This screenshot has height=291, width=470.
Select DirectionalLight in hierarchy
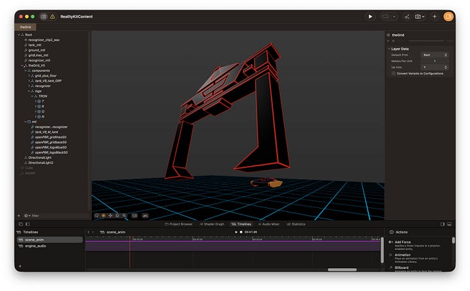click(x=40, y=158)
